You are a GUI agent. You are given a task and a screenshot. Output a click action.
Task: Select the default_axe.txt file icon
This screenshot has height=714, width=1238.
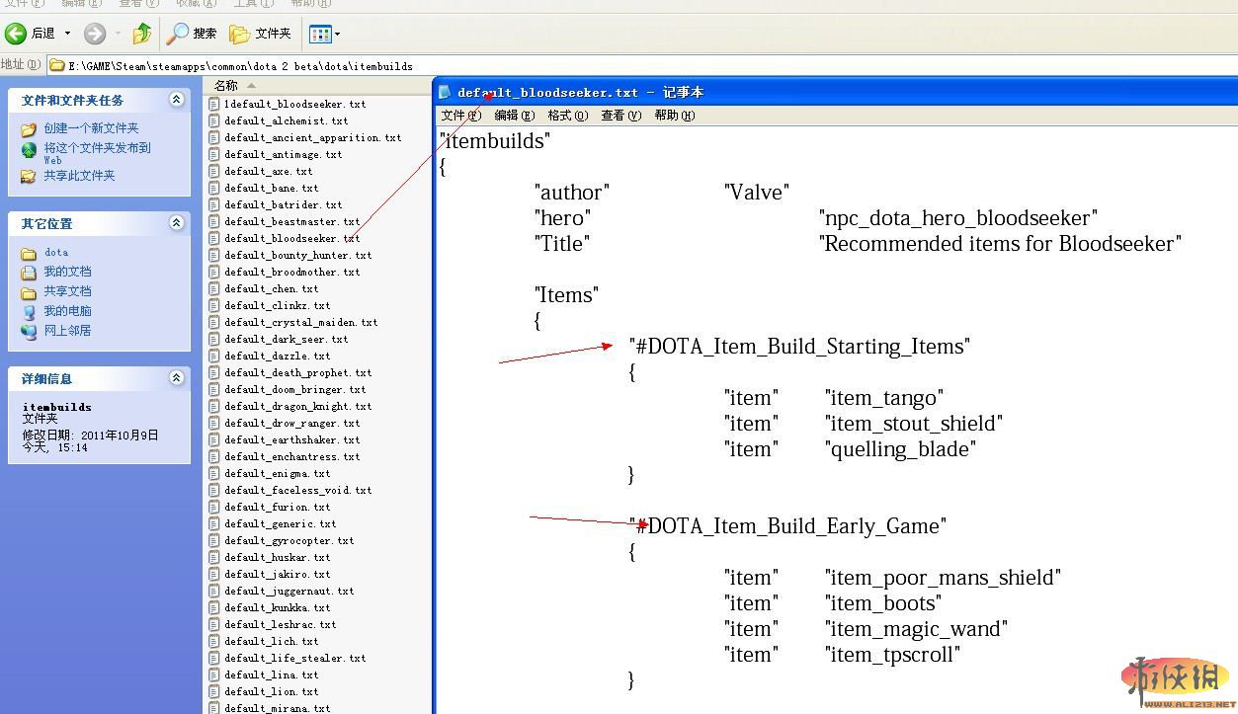pos(214,171)
